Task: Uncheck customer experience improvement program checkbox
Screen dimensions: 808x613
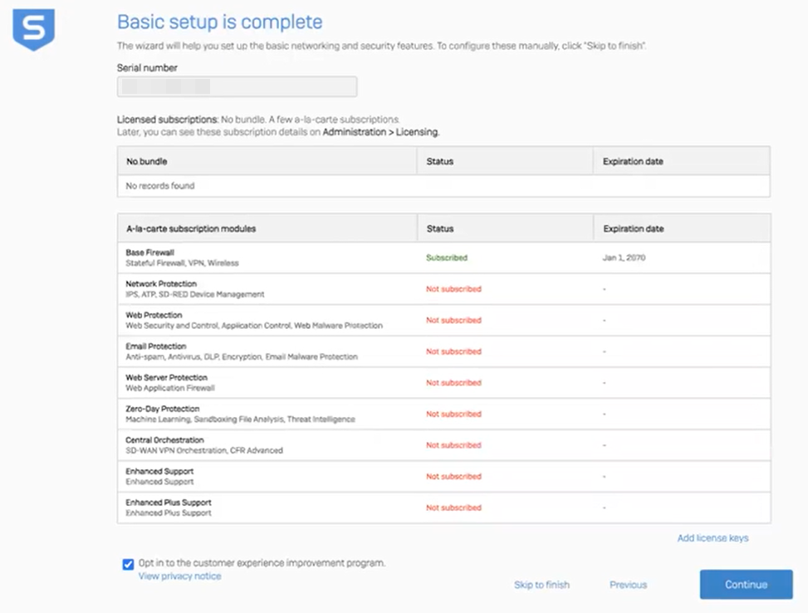Action: coord(128,564)
